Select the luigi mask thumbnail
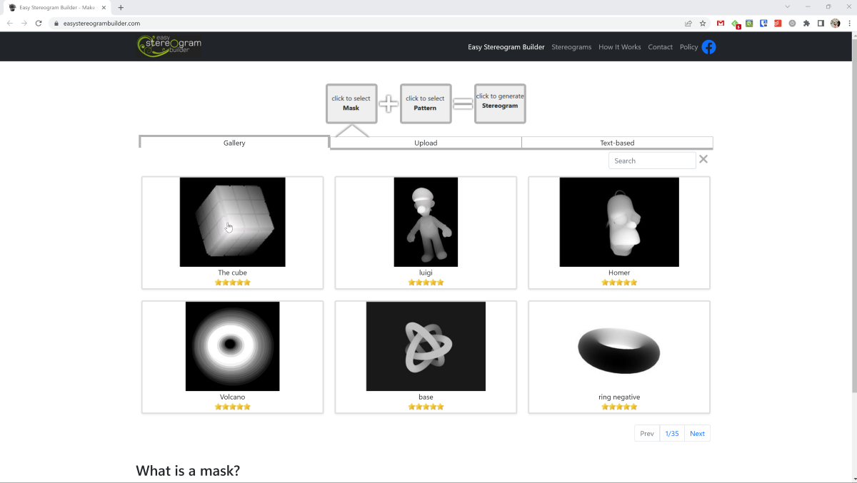Viewport: 857px width, 483px height. tap(426, 222)
